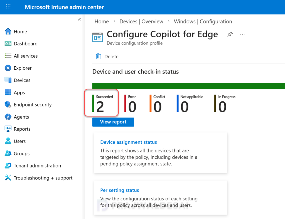Open Home in the sidebar menu
Viewport: 285px width, 219px height.
click(x=20, y=31)
